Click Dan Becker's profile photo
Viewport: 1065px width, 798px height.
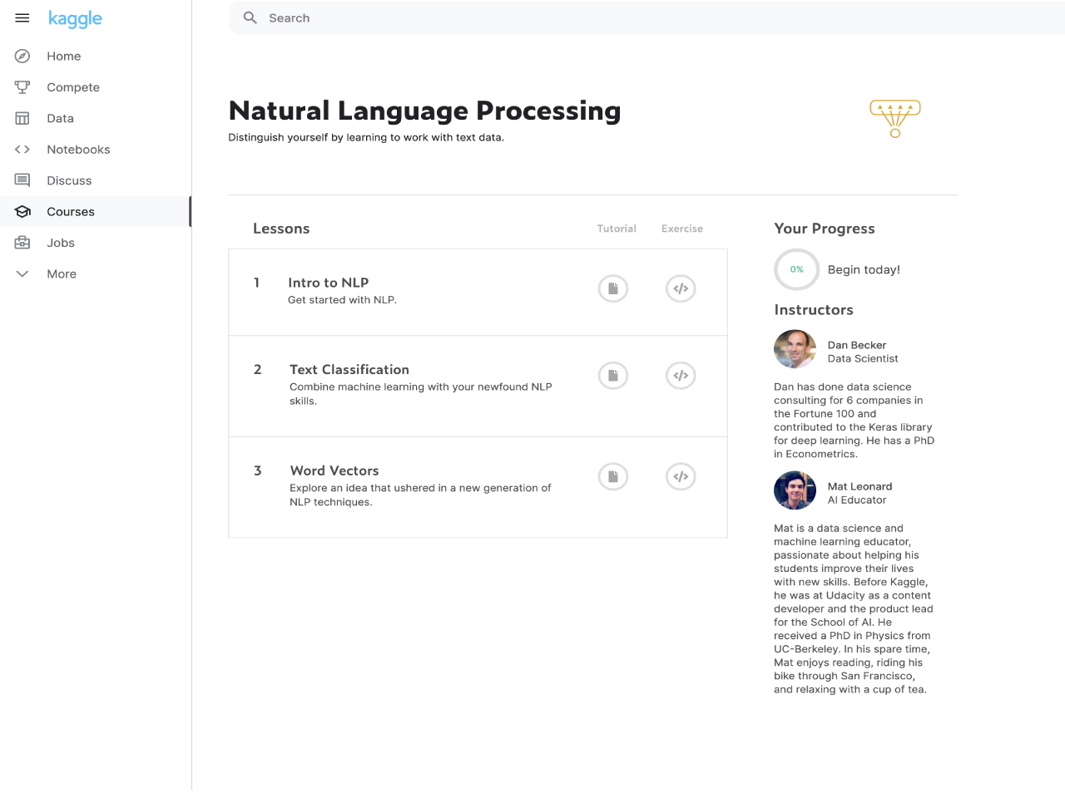pyautogui.click(x=795, y=349)
